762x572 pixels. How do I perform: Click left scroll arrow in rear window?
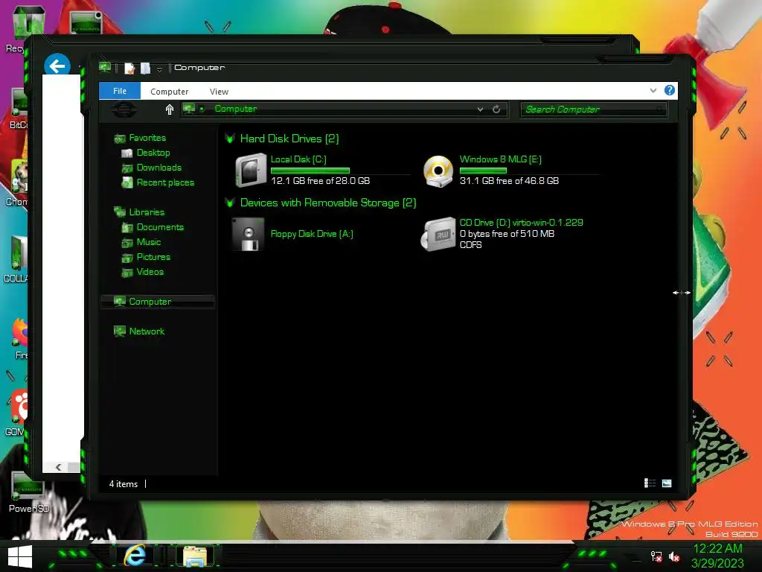58,467
